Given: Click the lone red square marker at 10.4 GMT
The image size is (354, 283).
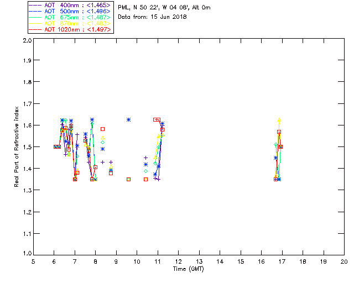Looking at the screenshot, I should [145, 179].
